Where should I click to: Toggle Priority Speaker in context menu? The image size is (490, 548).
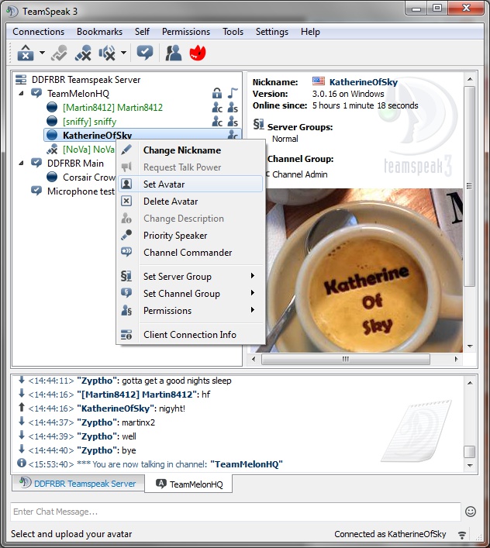(x=191, y=236)
